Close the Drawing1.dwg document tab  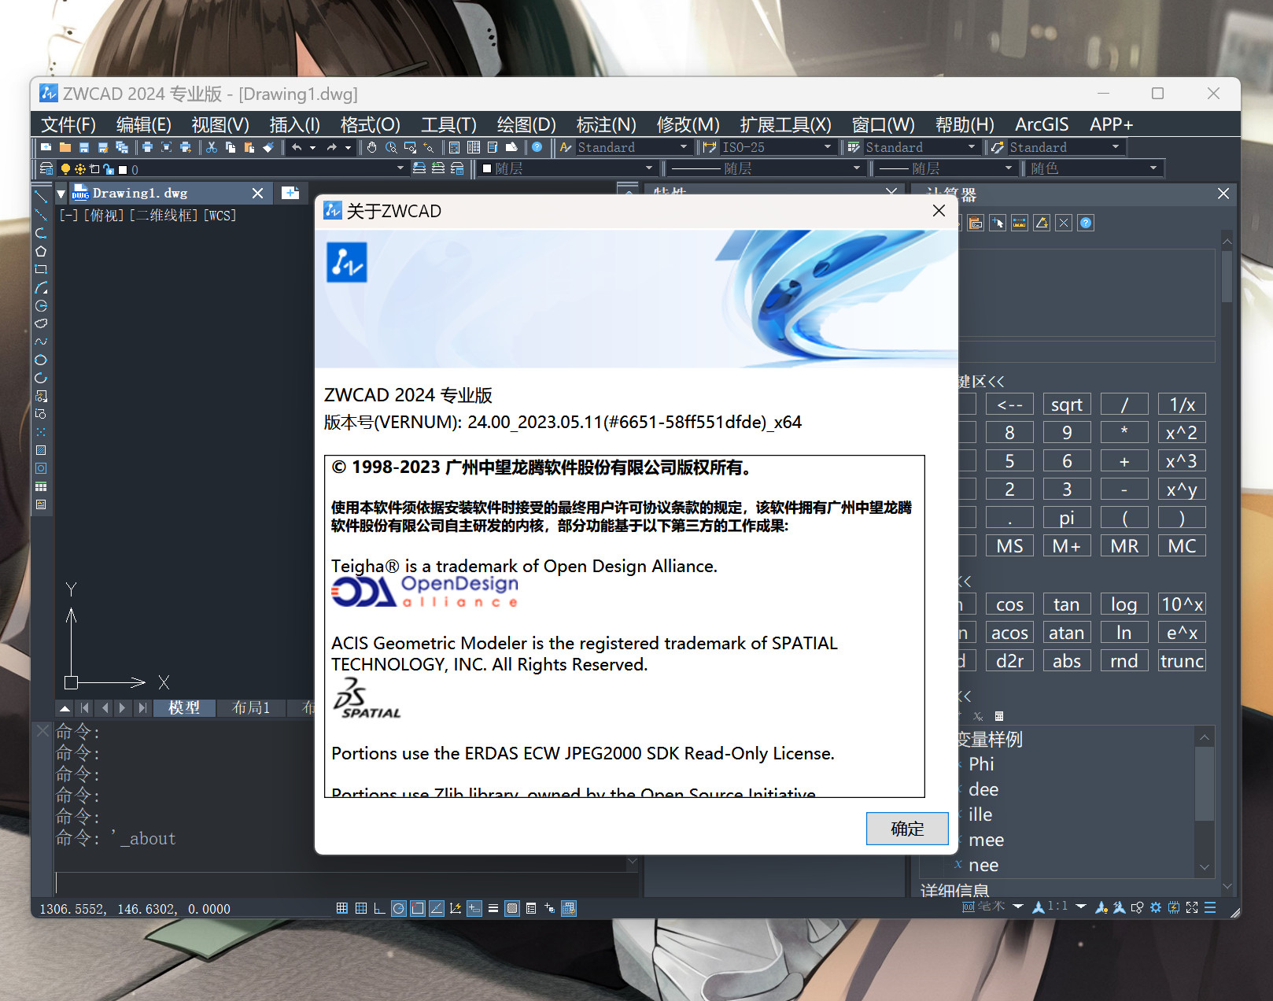[x=257, y=193]
